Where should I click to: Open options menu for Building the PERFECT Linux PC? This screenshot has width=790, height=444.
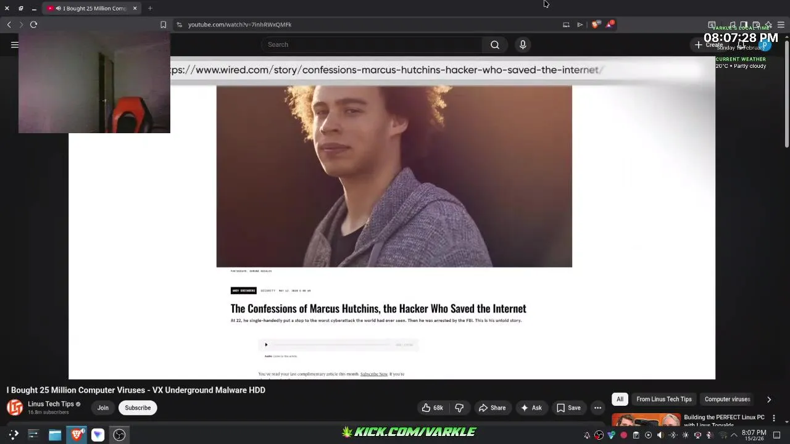(774, 418)
